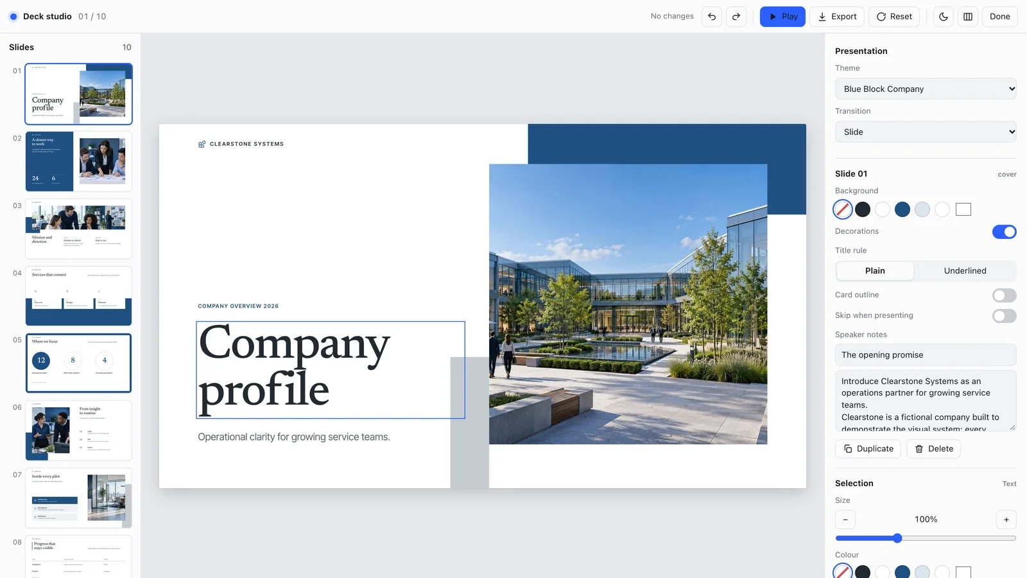The image size is (1027, 578).
Task: Select slide 07 Inside every pilot thumbnail
Action: click(x=79, y=498)
